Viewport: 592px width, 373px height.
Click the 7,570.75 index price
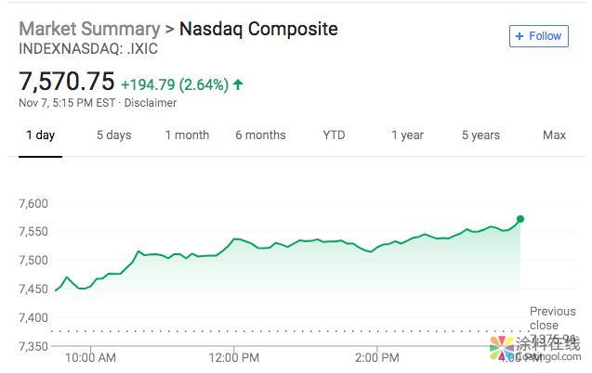67,84
